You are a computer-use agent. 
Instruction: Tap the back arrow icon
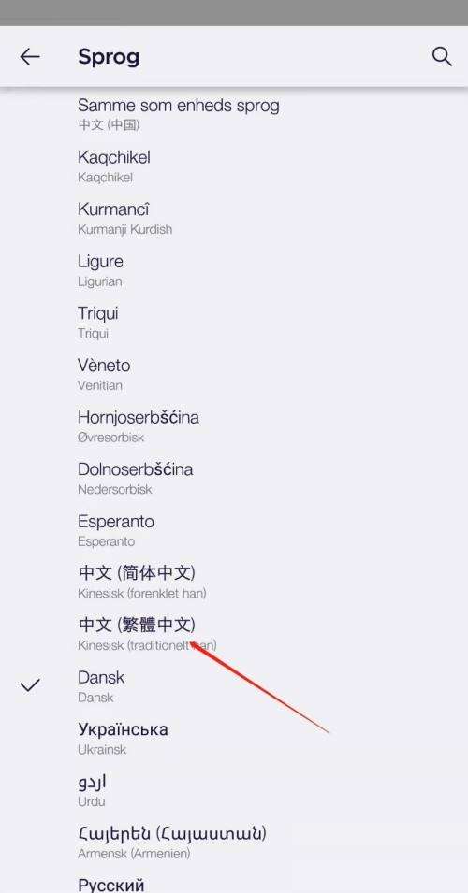point(30,56)
